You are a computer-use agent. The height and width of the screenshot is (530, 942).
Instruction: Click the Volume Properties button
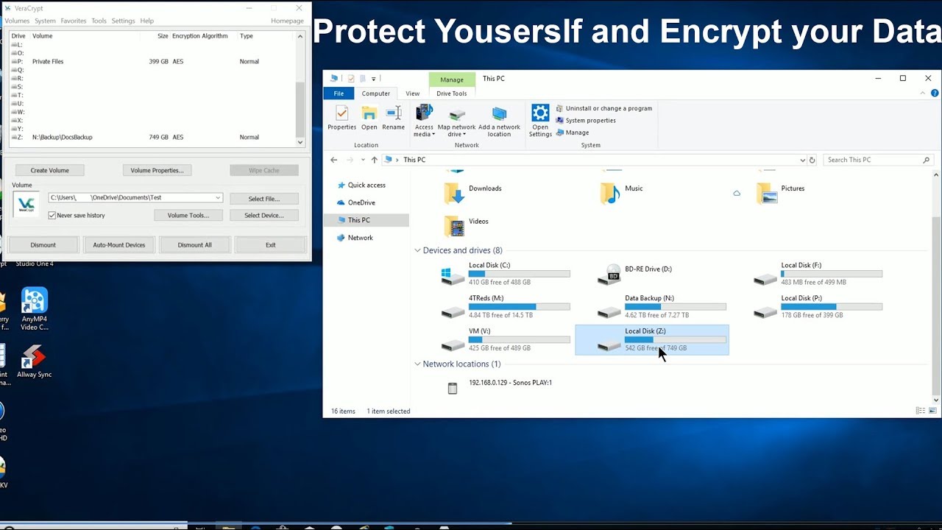157,170
